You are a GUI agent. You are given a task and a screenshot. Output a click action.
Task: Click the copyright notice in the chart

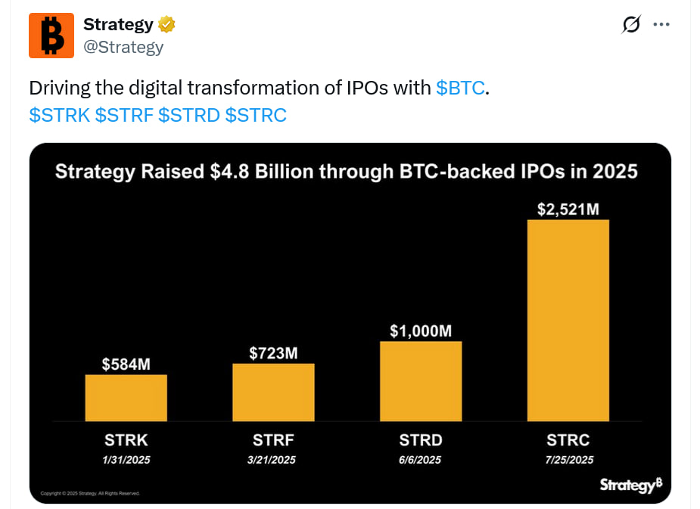(89, 492)
